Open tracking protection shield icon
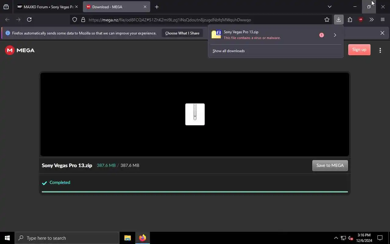 75,20
